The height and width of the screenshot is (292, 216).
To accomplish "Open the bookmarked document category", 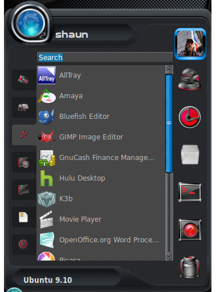I will click(23, 217).
